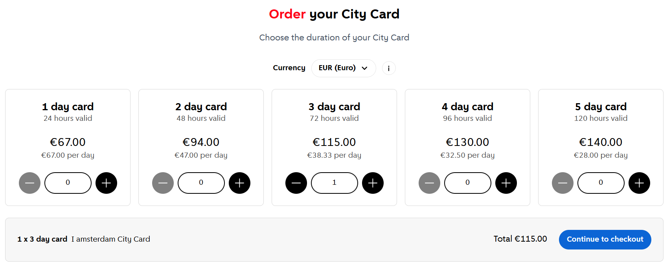Click the plus icon on the 4 day card
Viewport: 671px width, 264px height.
(506, 183)
